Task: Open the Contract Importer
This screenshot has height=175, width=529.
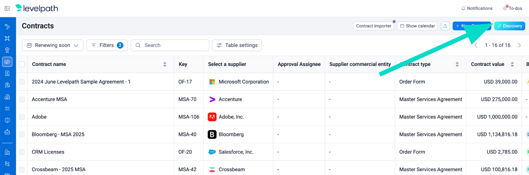Action: 373,26
